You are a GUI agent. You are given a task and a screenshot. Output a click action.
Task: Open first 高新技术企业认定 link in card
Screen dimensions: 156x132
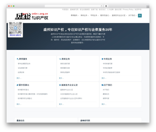[x=66, y=90]
